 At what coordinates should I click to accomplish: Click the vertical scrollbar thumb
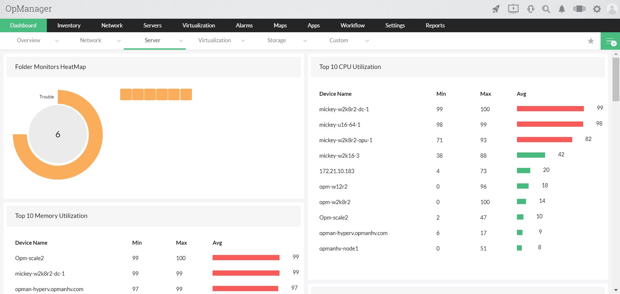[x=616, y=80]
